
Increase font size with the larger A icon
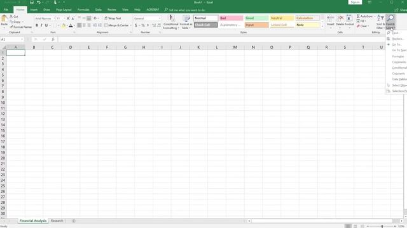coord(68,18)
